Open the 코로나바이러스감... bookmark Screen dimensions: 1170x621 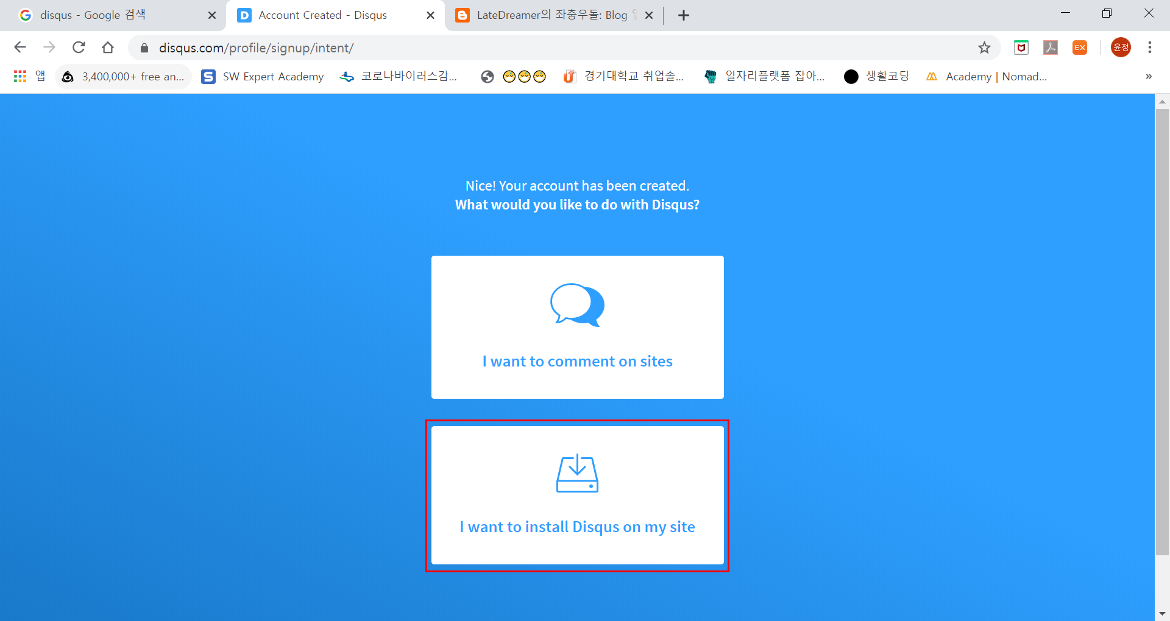point(399,76)
